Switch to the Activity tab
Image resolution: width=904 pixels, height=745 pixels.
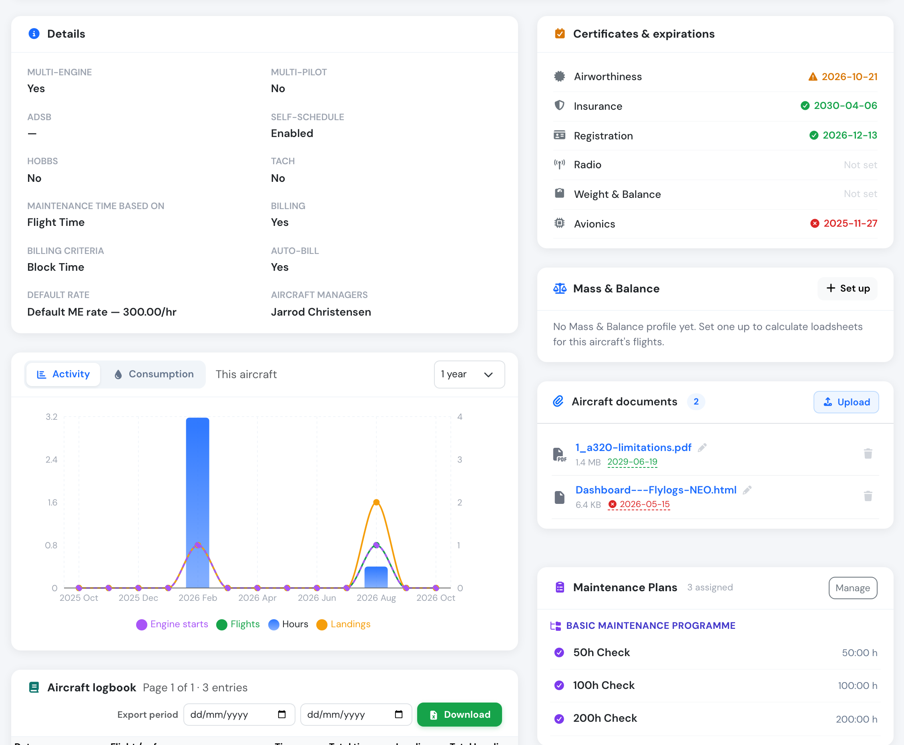coord(63,374)
